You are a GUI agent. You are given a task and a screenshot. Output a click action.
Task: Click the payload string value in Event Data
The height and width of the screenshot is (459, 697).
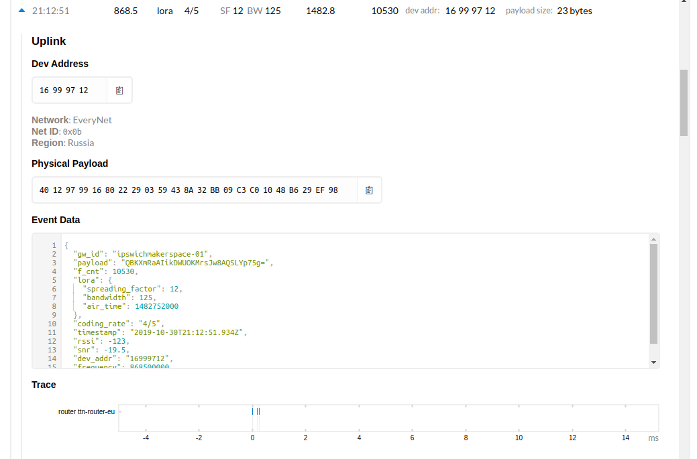click(x=195, y=263)
